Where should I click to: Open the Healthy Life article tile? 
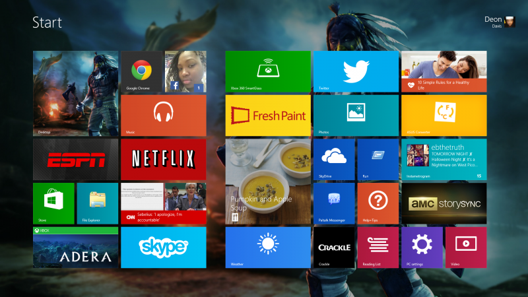pyautogui.click(x=444, y=71)
